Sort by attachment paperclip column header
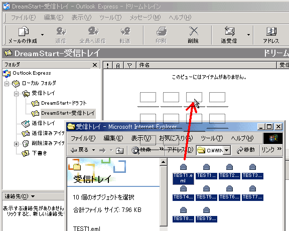The width and height of the screenshot is (289, 231). [x=118, y=65]
